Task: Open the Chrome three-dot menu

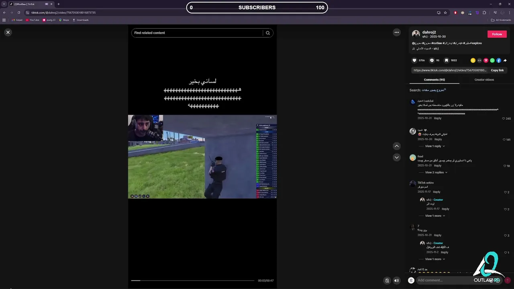Action: pyautogui.click(x=510, y=12)
